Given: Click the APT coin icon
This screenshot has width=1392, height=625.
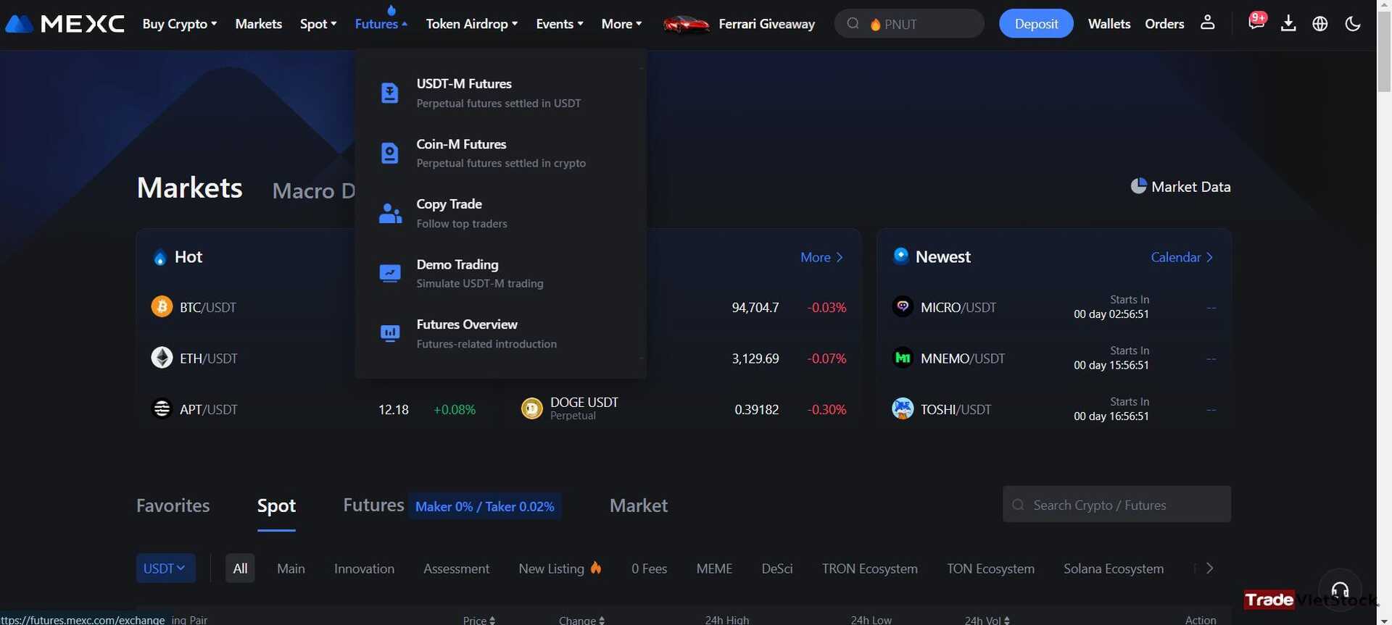Looking at the screenshot, I should pos(162,409).
